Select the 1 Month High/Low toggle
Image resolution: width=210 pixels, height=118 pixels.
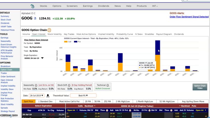145,101
